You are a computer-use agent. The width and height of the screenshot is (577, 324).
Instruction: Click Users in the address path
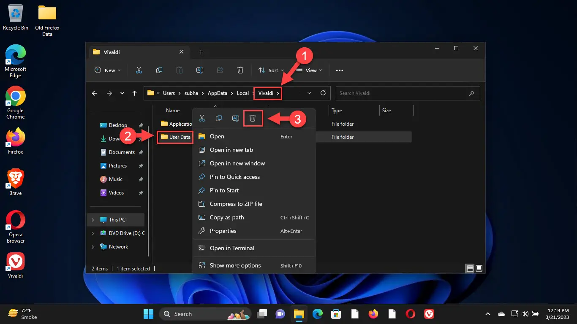click(169, 93)
